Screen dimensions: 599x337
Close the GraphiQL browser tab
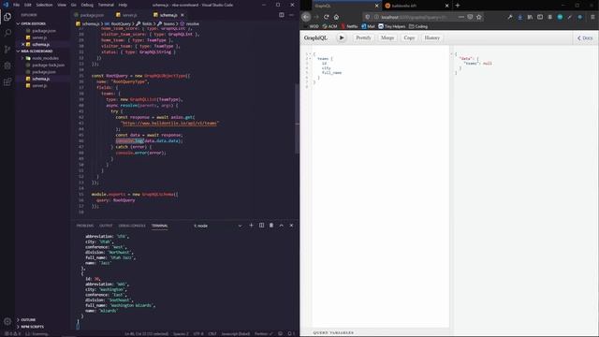coord(376,6)
